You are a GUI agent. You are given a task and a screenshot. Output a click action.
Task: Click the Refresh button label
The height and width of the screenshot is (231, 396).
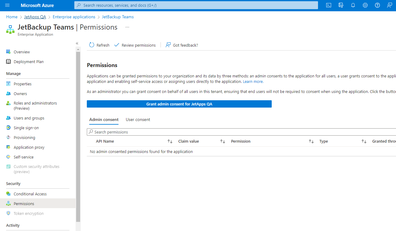(x=103, y=45)
